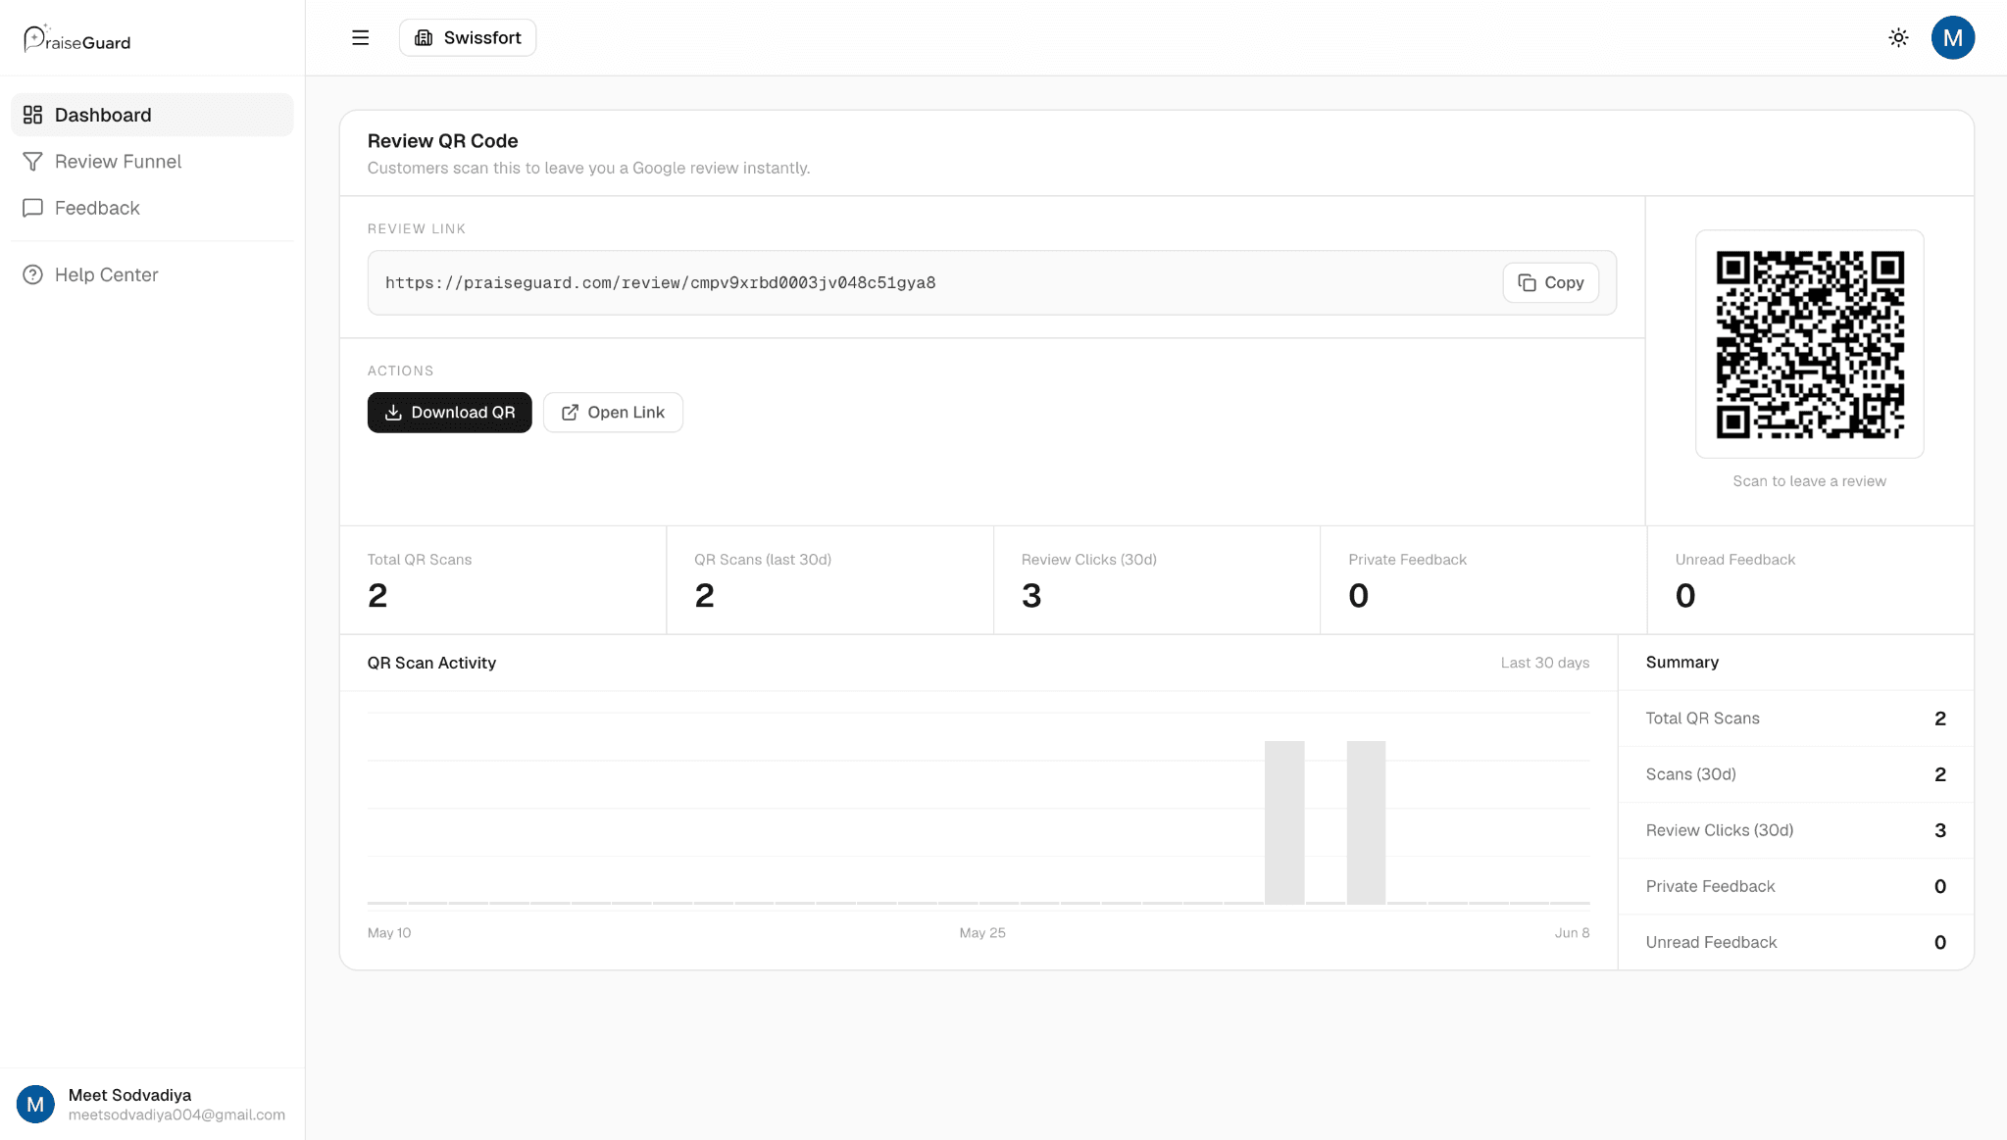Open Feedback page in sidebar
This screenshot has height=1140, width=2007.
point(152,208)
